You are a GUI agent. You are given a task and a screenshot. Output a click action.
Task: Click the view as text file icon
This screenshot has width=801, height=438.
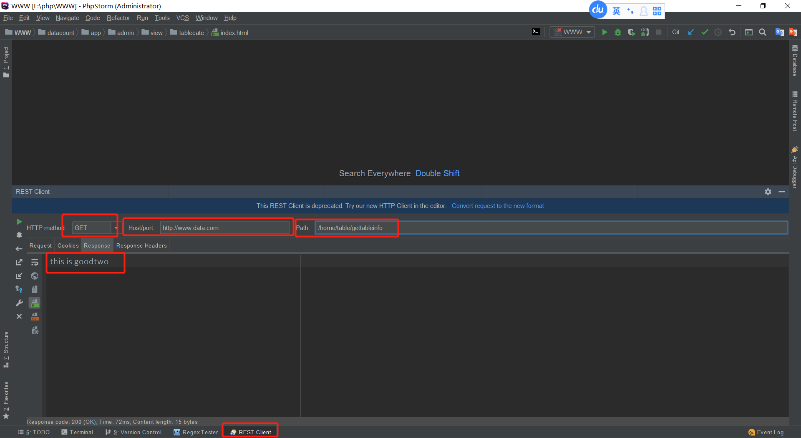tap(35, 289)
